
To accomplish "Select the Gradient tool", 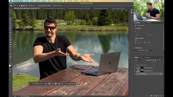I will point(10,40).
